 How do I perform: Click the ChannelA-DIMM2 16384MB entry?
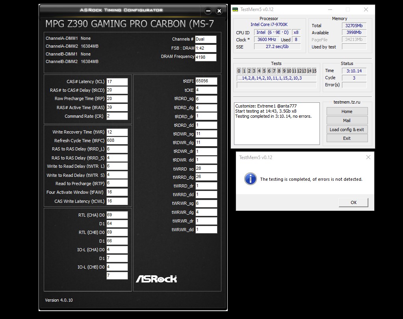click(72, 46)
